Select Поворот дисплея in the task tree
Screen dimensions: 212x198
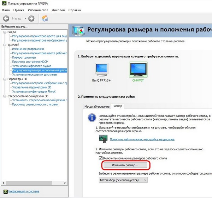point(24,58)
